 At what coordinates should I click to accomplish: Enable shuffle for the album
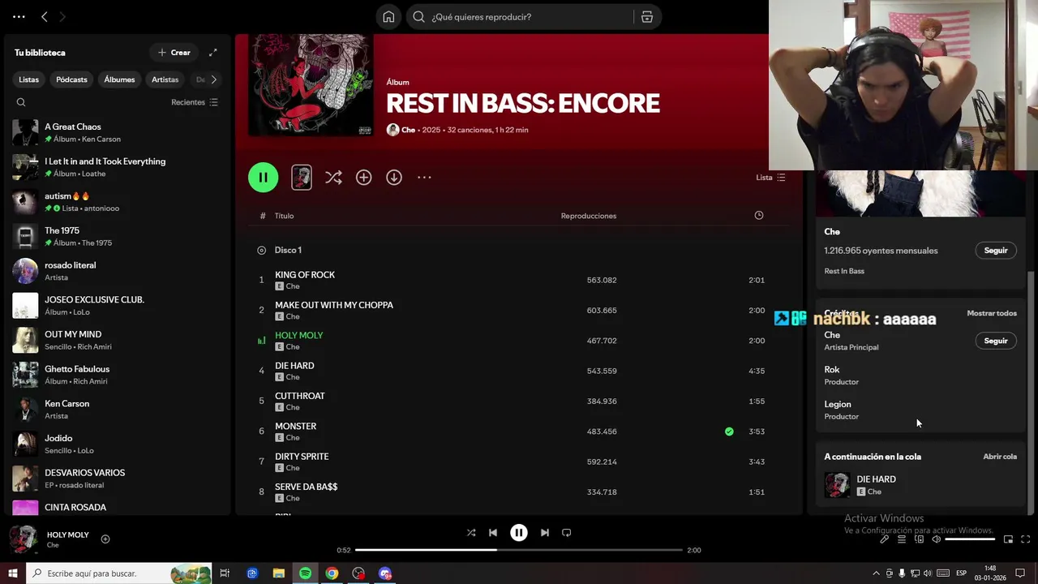(333, 178)
